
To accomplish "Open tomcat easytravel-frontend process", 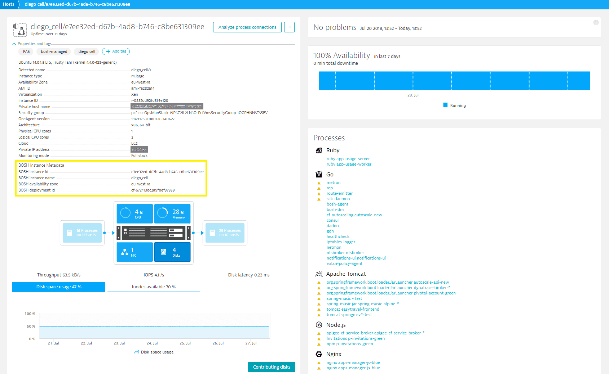I will pyautogui.click(x=353, y=309).
